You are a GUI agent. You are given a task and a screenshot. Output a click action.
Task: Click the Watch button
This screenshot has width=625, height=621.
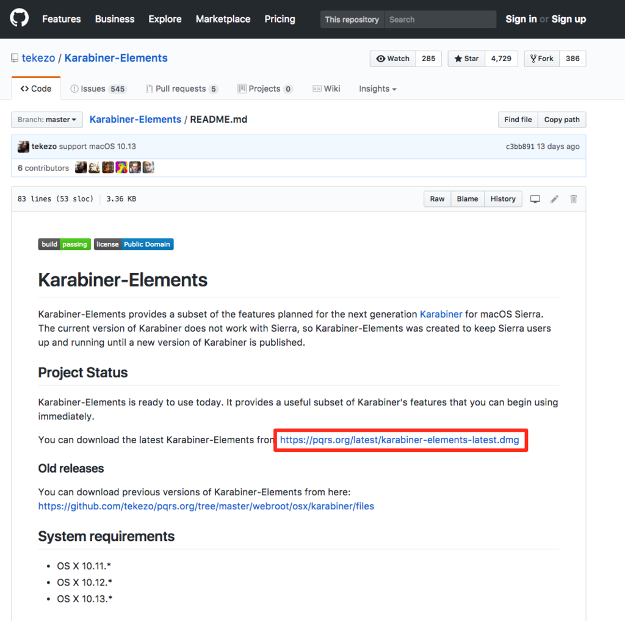click(393, 59)
